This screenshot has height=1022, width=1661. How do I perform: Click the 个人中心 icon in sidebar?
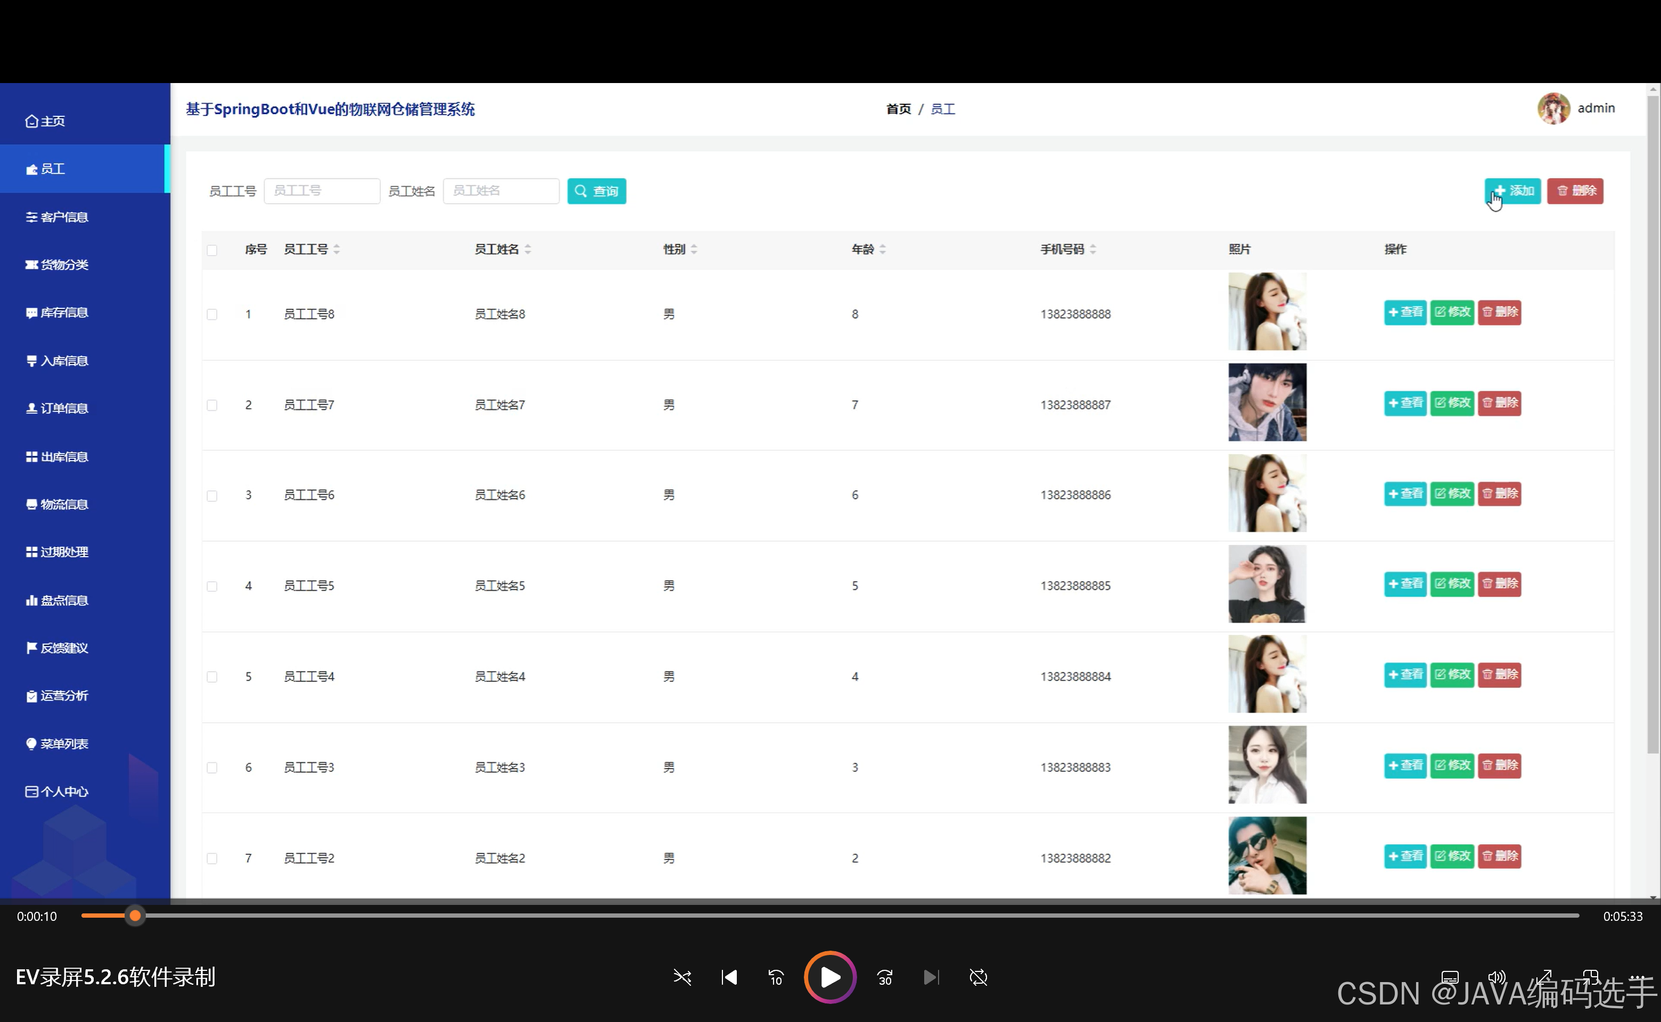point(31,792)
